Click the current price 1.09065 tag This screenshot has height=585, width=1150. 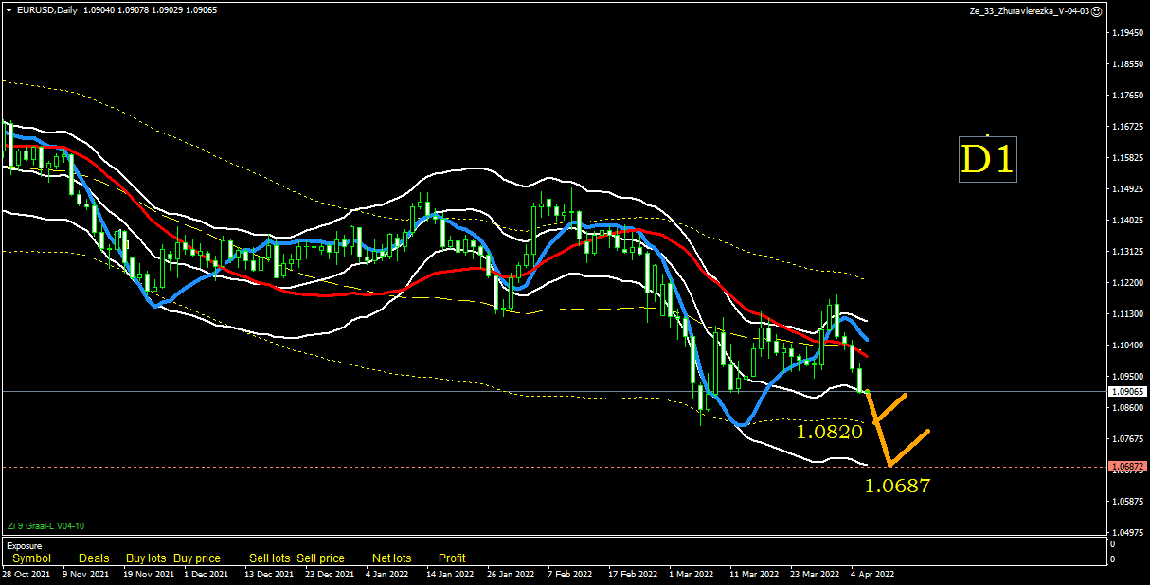click(x=1126, y=391)
